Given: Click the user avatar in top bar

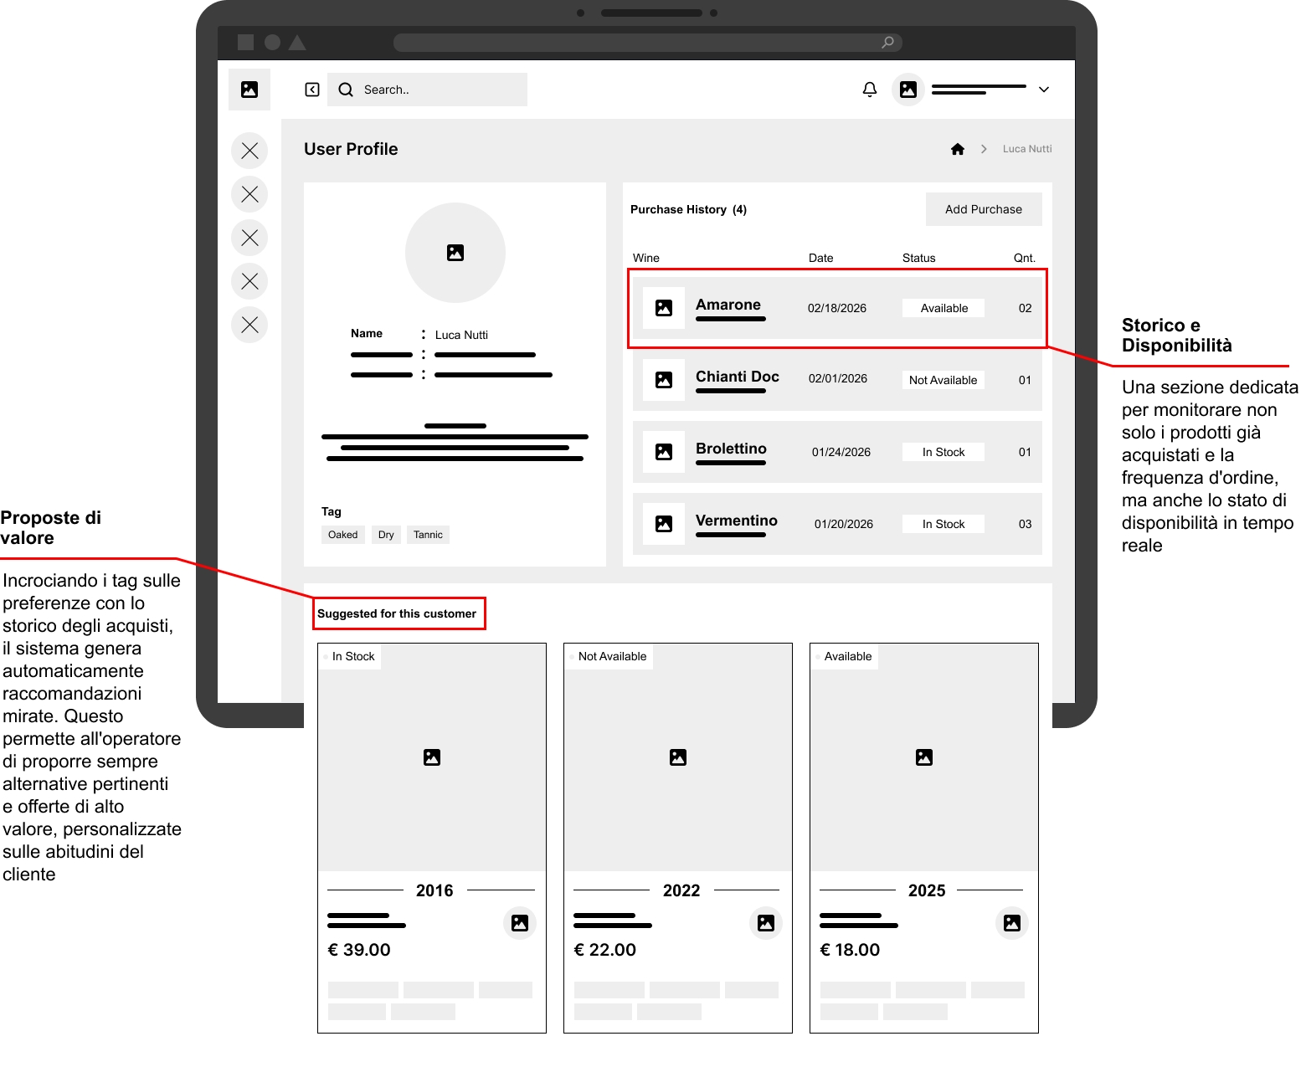Looking at the screenshot, I should tap(908, 90).
